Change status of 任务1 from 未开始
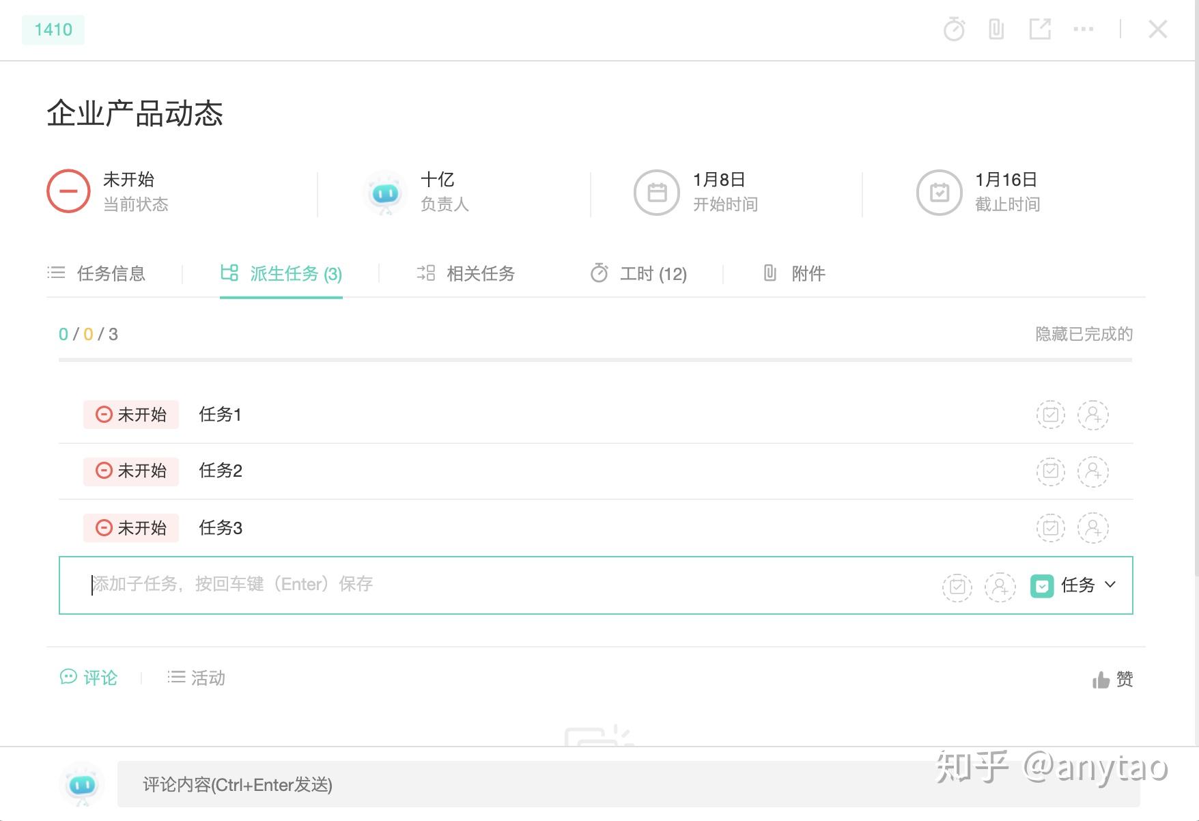 pos(131,415)
